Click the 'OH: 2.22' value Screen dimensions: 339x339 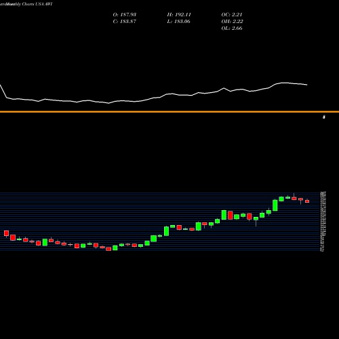click(232, 22)
